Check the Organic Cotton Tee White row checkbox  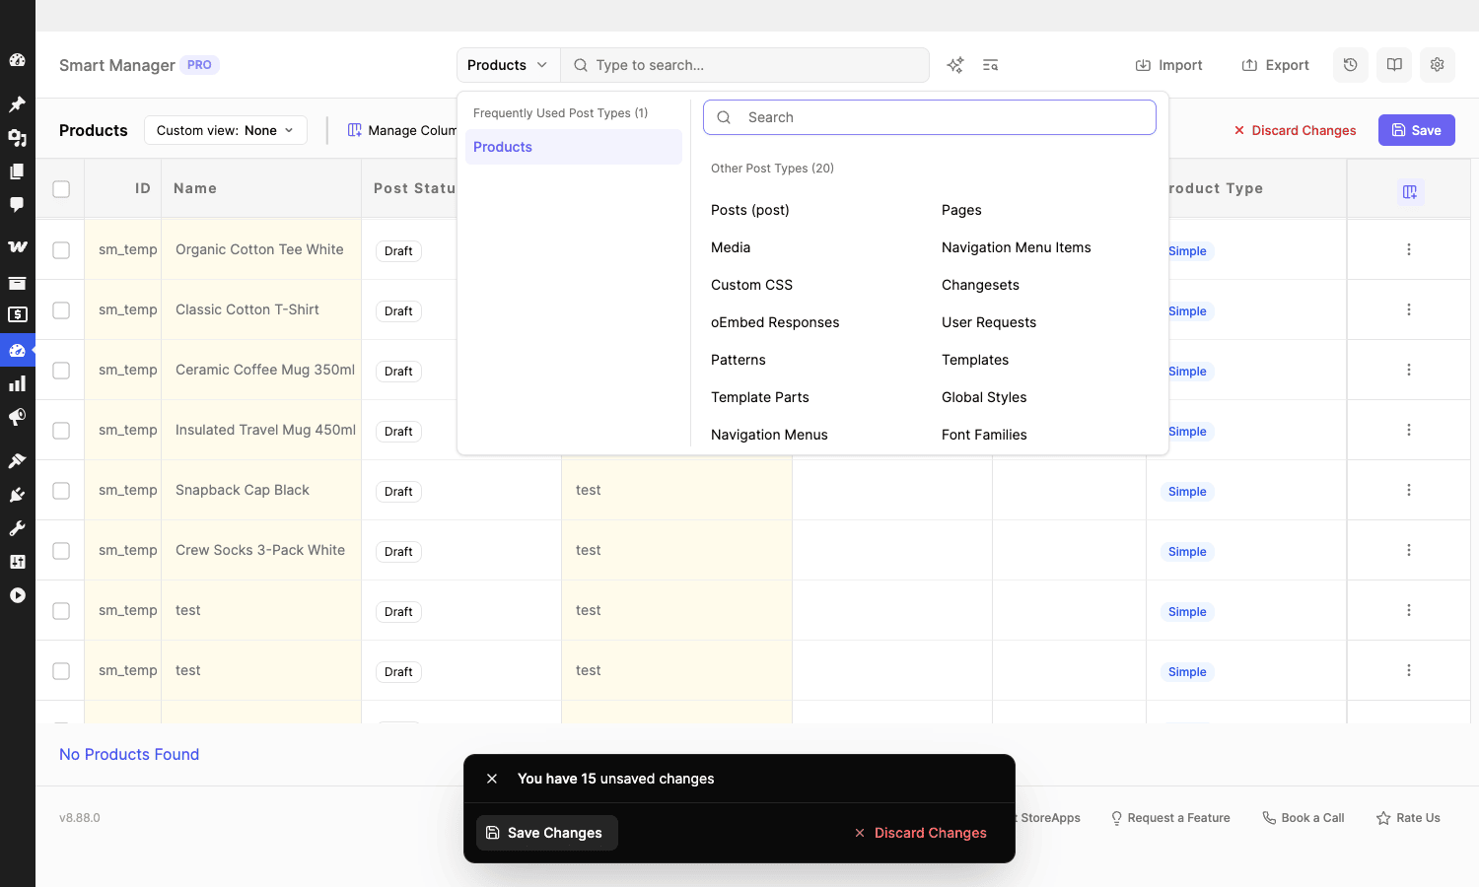tap(61, 250)
